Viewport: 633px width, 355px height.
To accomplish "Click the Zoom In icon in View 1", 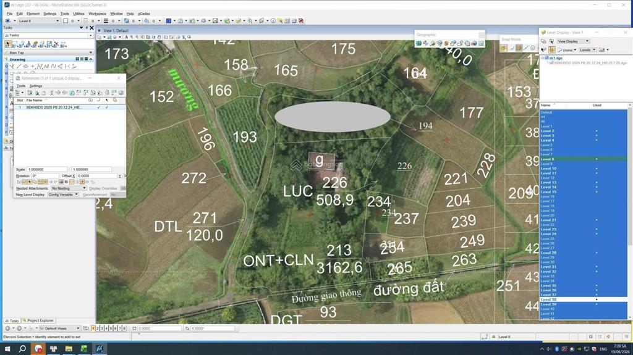I will click(x=132, y=37).
